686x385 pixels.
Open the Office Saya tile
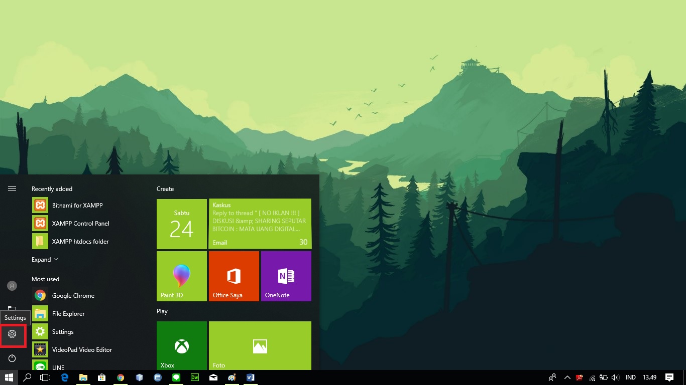234,276
